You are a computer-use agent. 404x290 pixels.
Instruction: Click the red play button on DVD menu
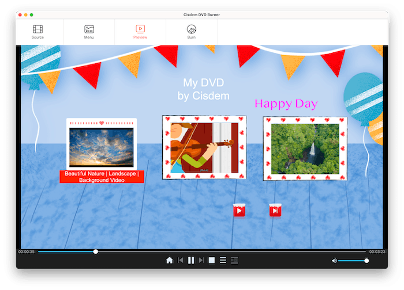239,211
